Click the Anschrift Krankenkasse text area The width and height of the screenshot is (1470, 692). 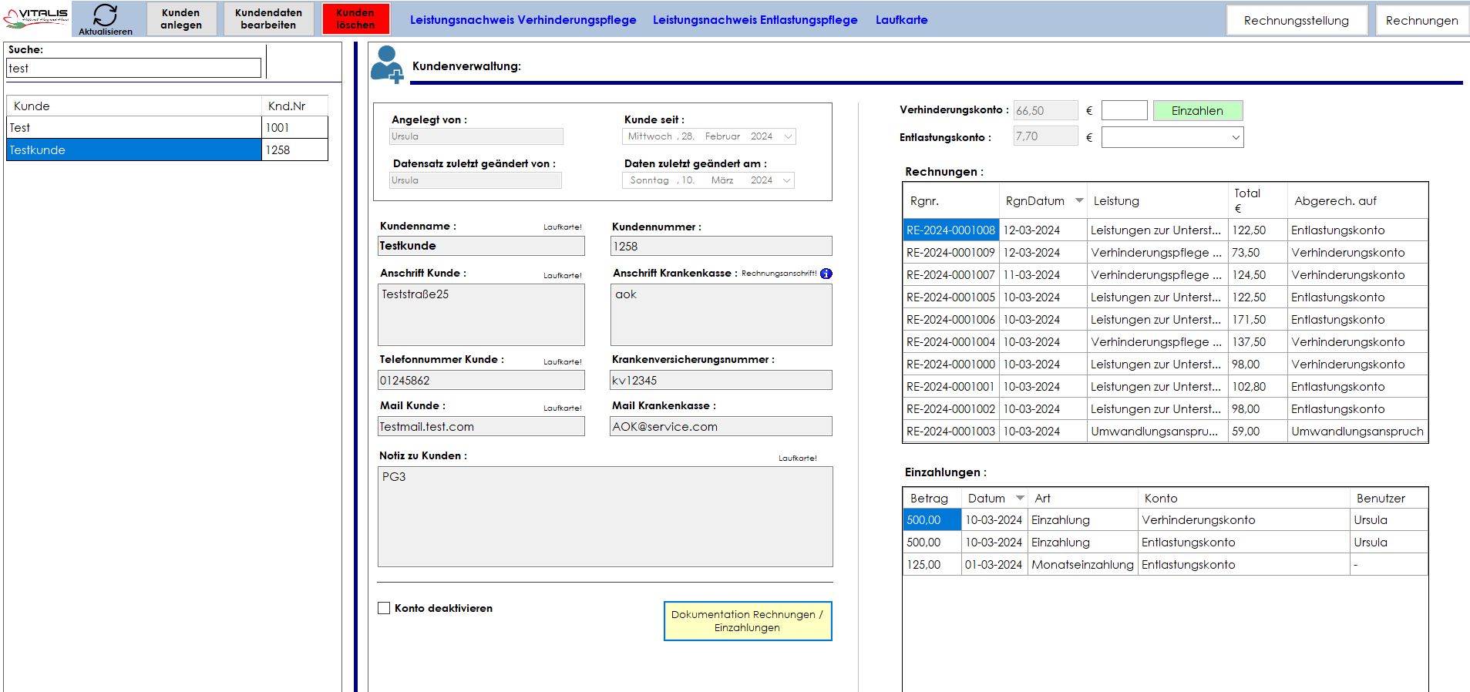click(x=721, y=314)
